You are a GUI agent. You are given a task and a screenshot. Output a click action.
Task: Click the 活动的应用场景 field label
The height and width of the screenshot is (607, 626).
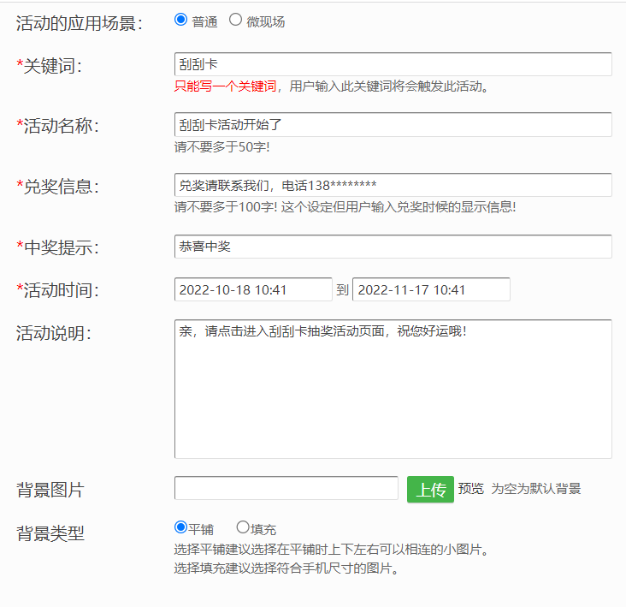[x=80, y=24]
